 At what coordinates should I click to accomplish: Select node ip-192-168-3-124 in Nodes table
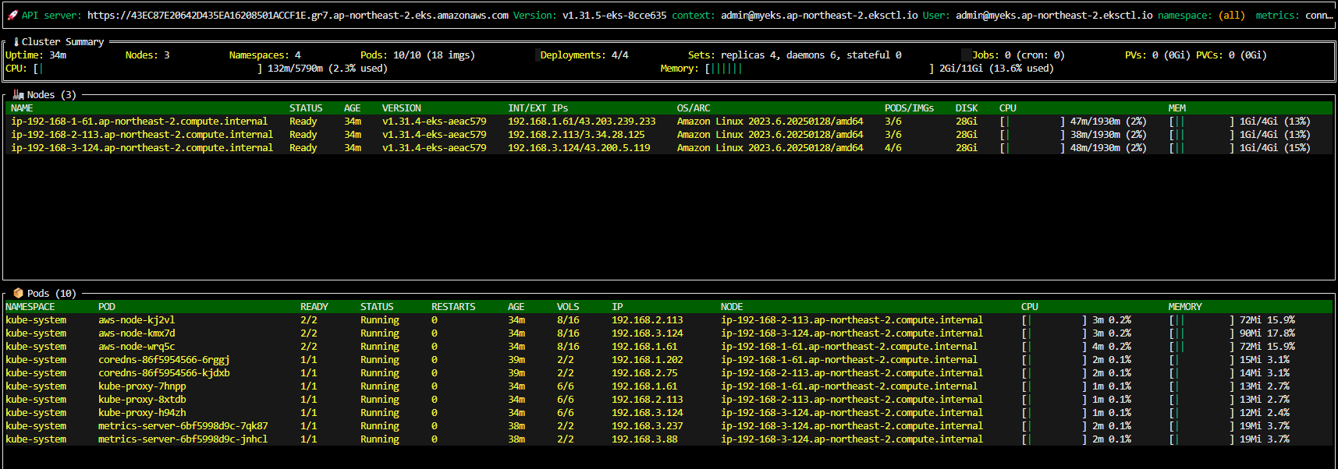669,147
